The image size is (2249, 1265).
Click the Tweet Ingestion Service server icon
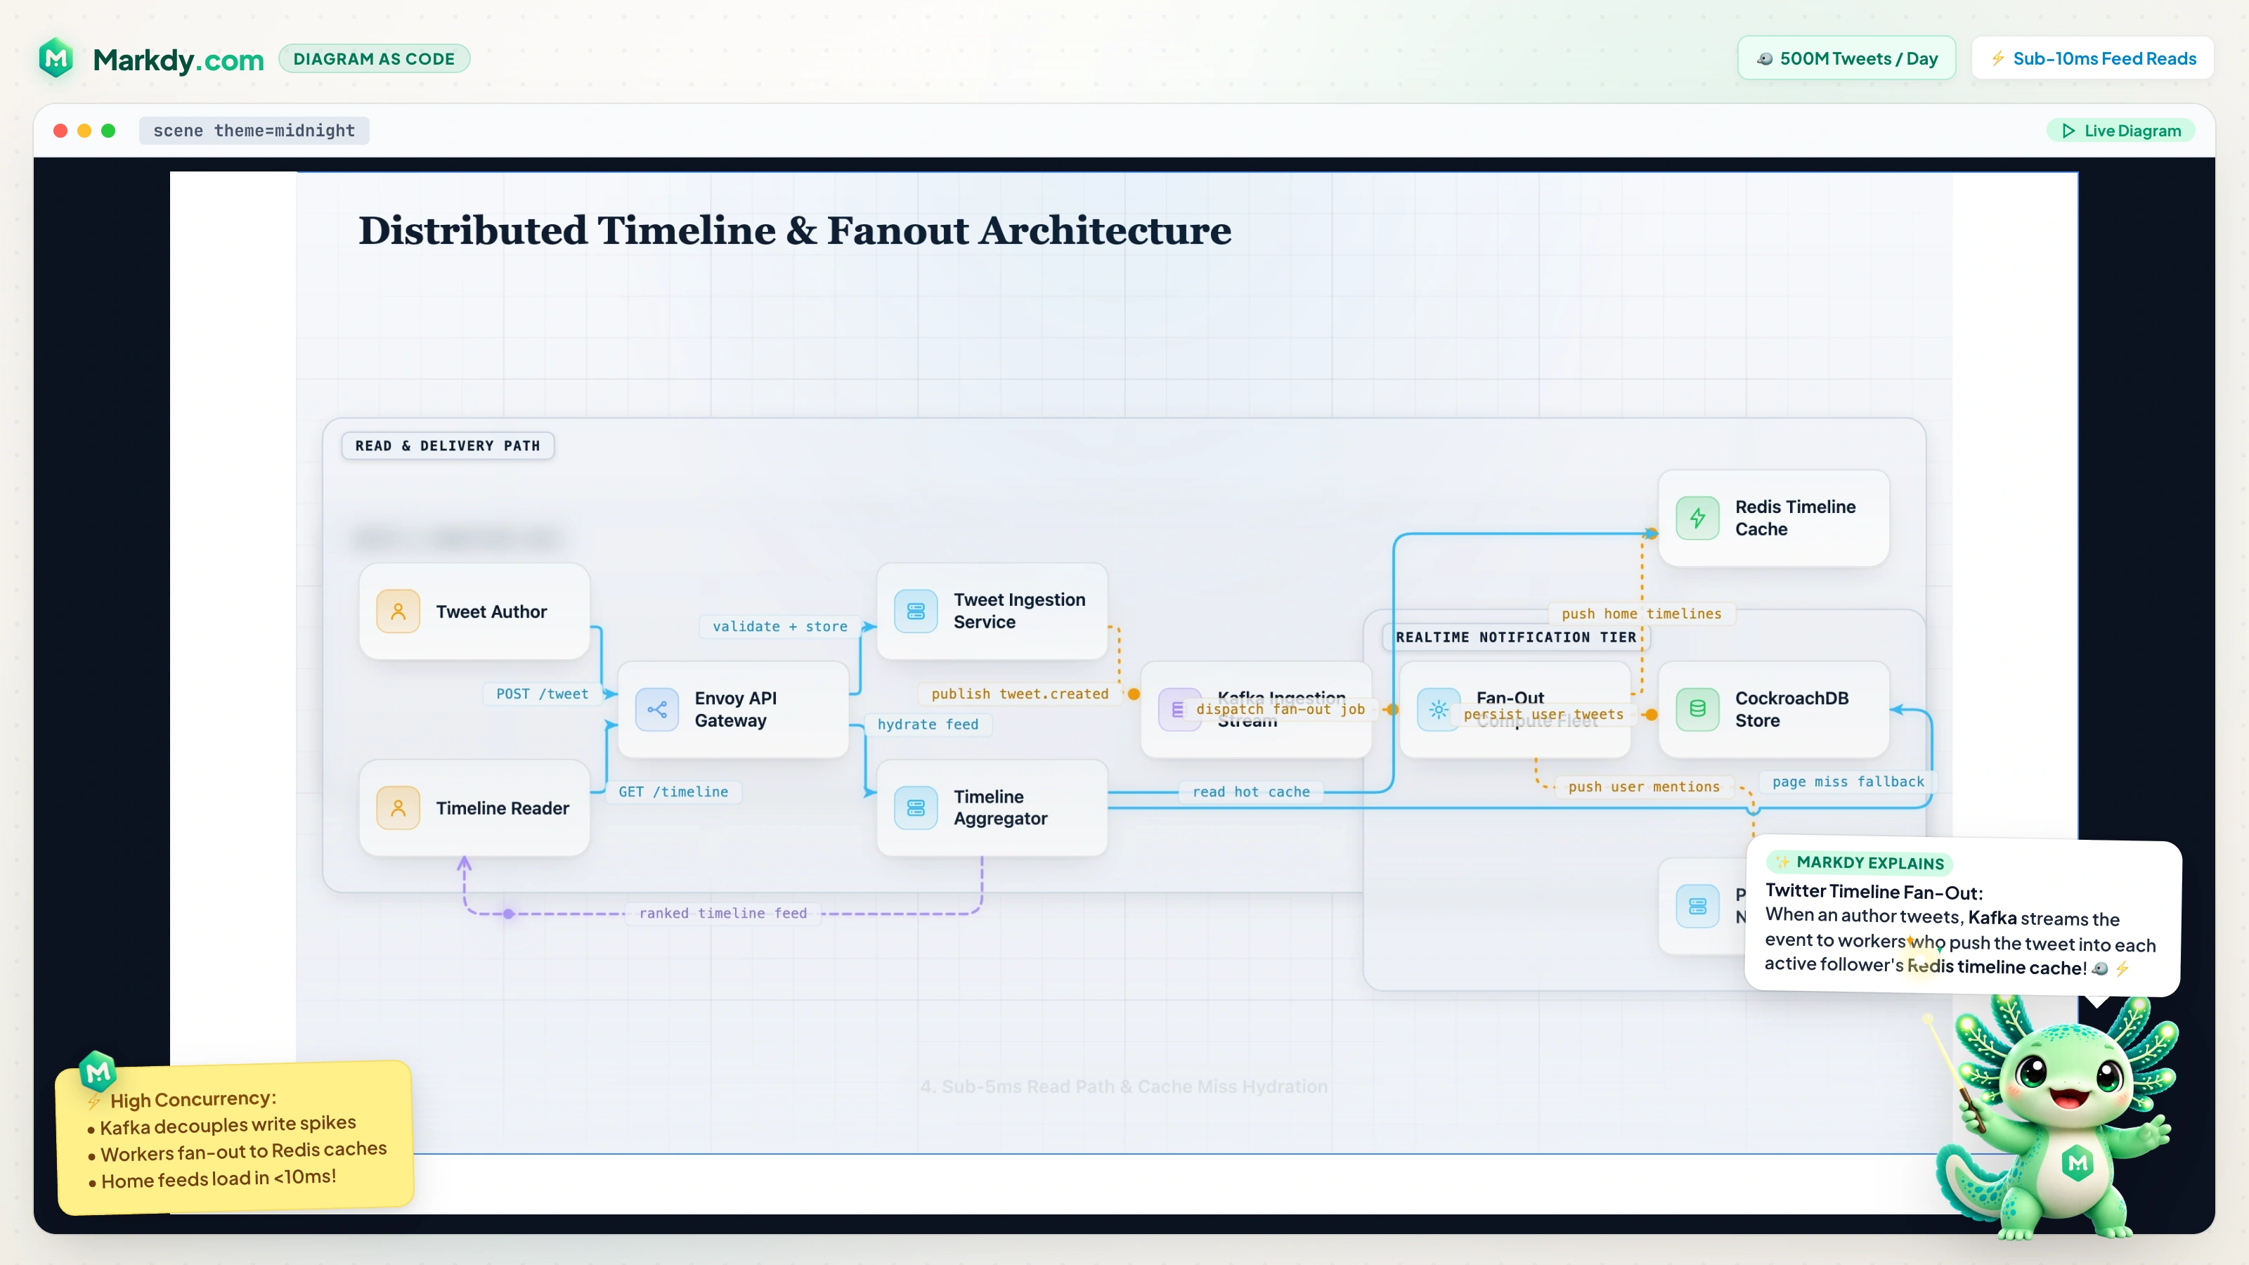(916, 611)
